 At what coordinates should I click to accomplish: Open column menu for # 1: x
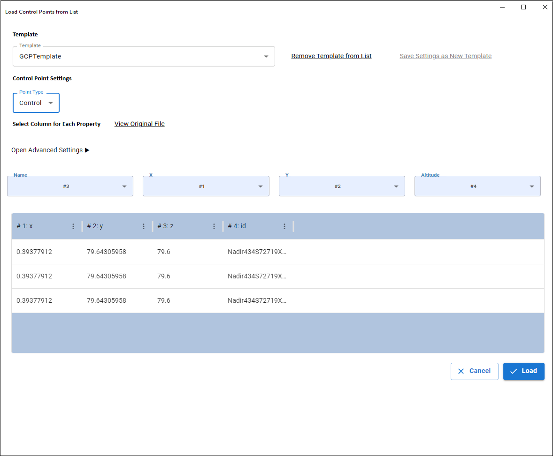pos(73,226)
